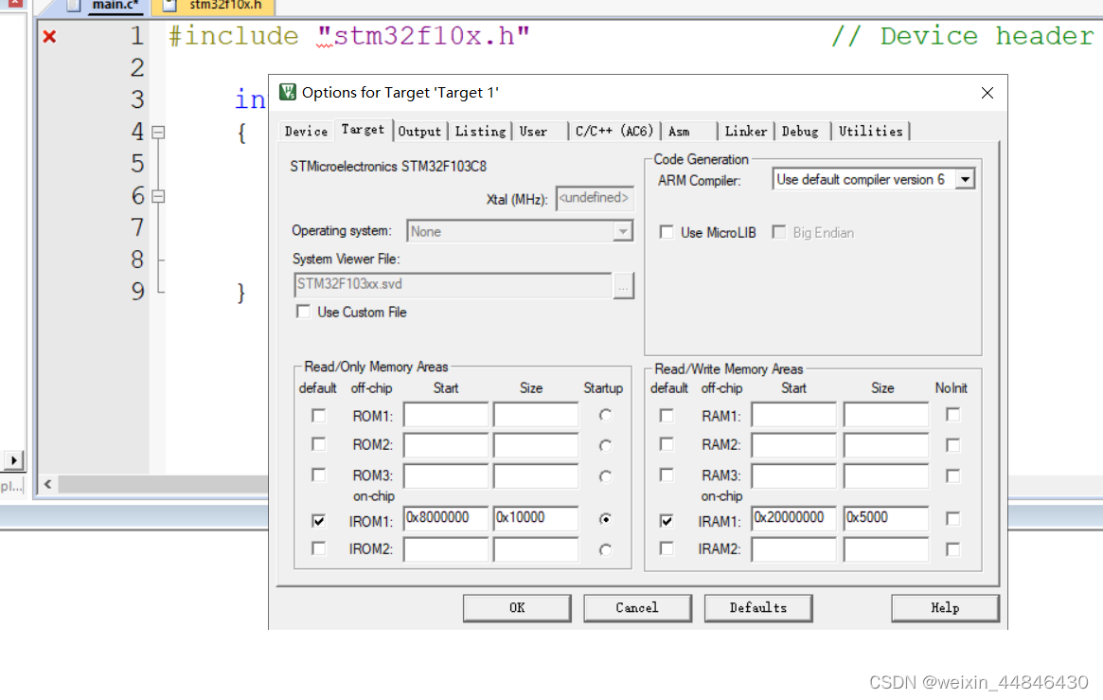Check the Use Custom File box
This screenshot has width=1103, height=700.
(x=303, y=312)
